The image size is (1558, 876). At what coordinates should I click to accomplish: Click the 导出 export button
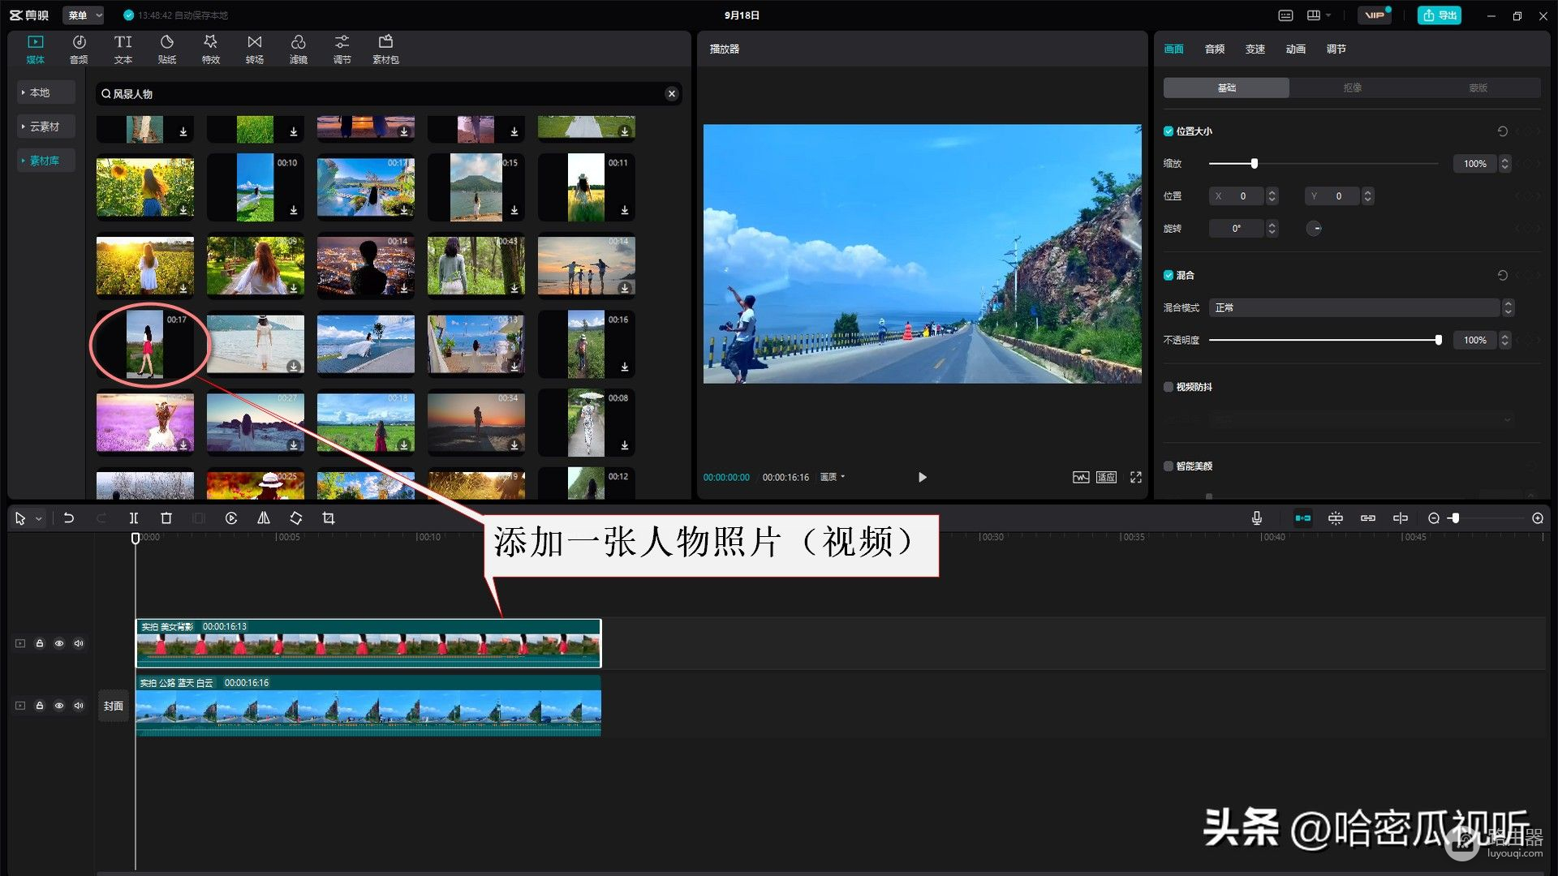click(1439, 15)
